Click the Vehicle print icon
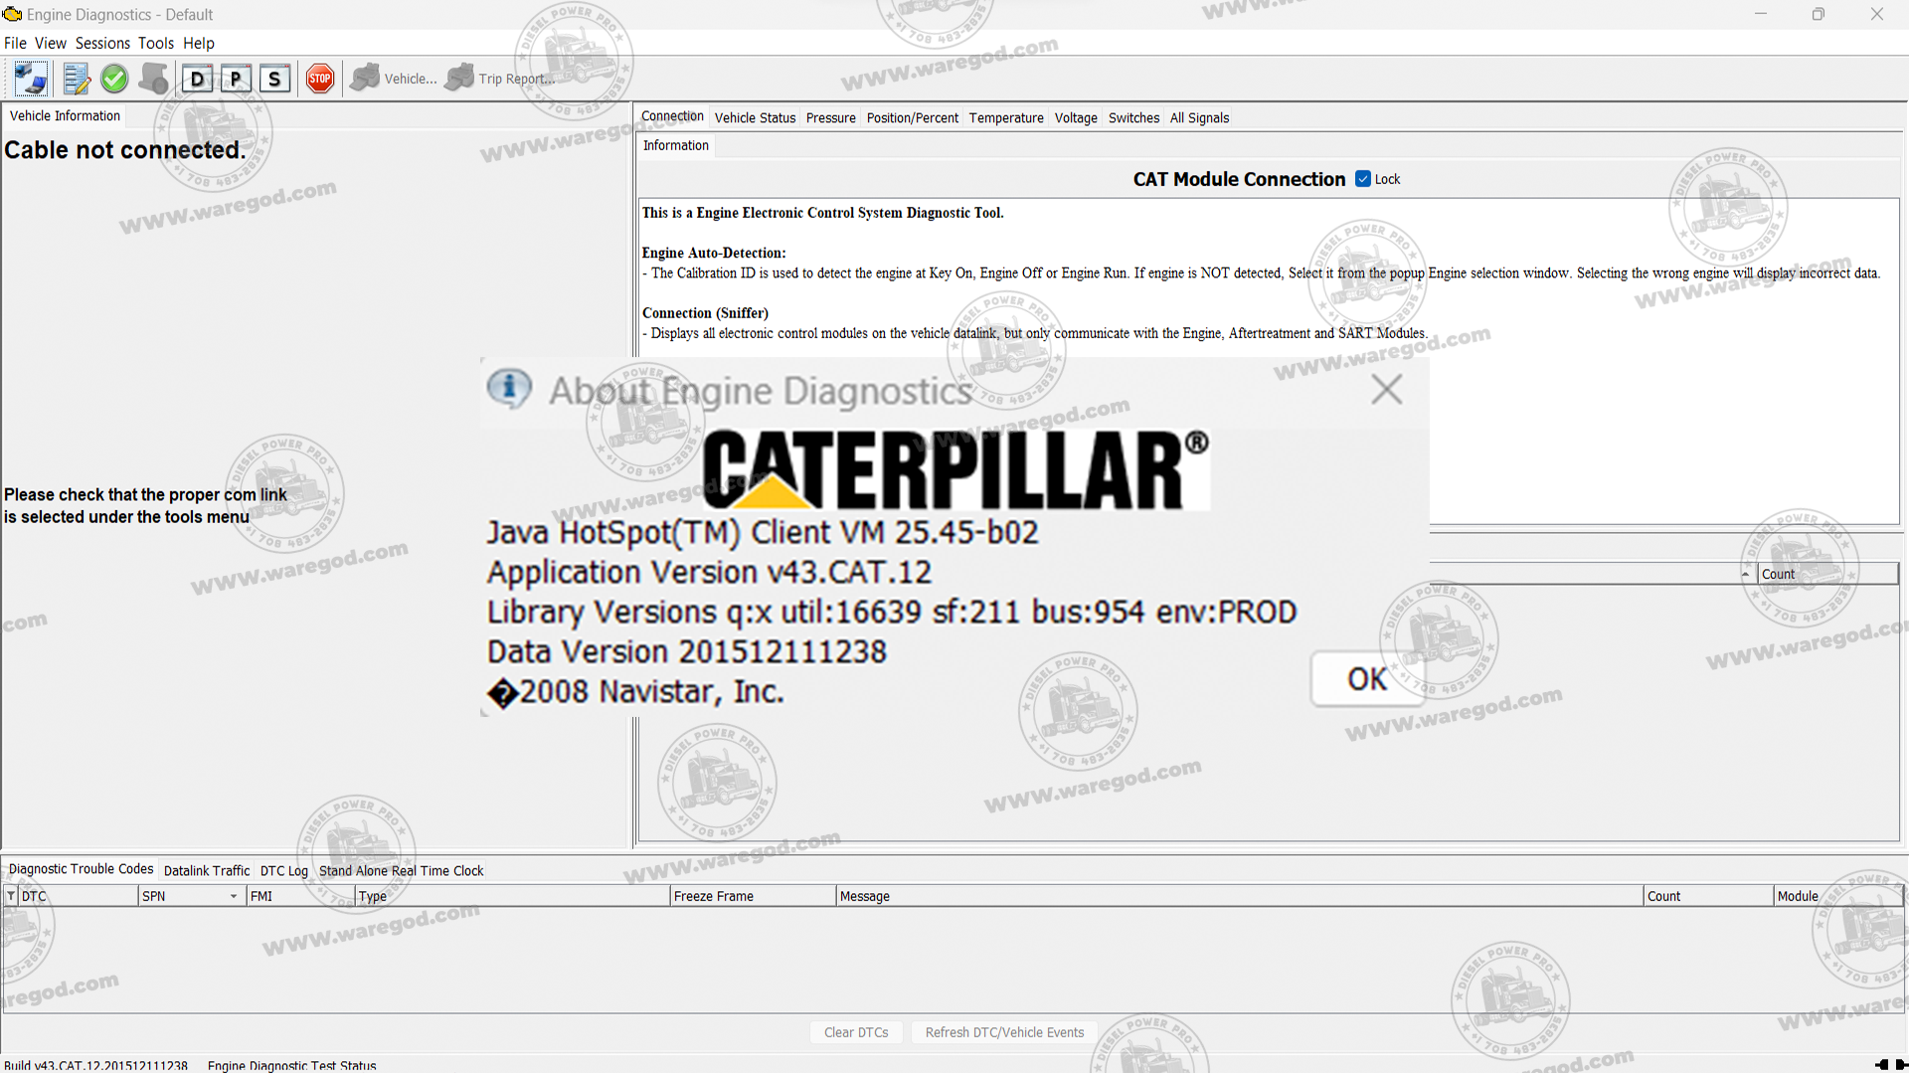 [x=366, y=79]
